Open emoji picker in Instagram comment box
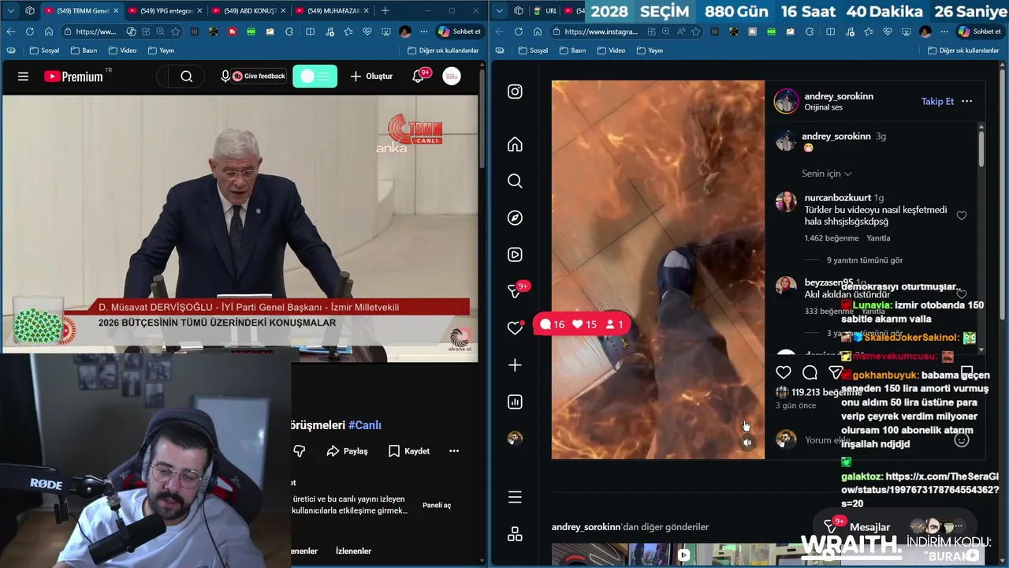 962,440
